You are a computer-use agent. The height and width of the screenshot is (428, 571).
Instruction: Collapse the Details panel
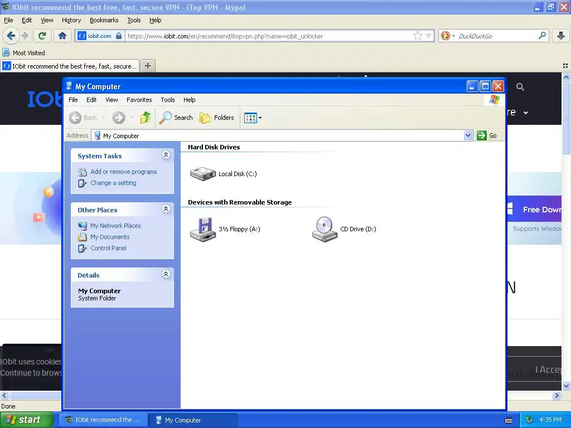click(166, 274)
